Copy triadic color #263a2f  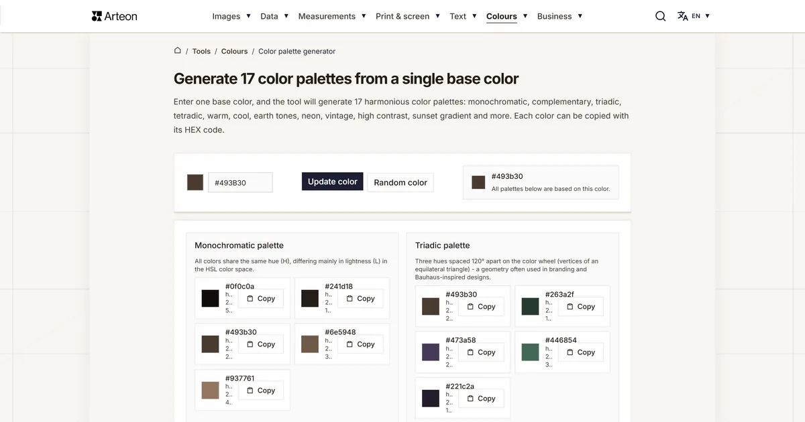pyautogui.click(x=580, y=307)
